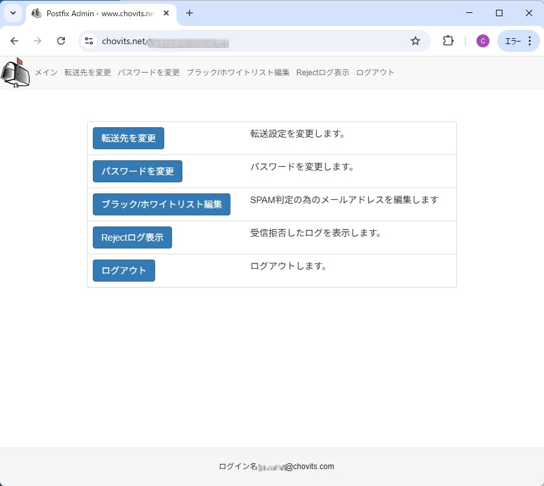
Task: Open a new tab with plus icon
Action: tap(190, 13)
